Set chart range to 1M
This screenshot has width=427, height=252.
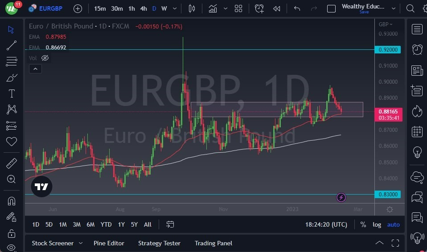(x=63, y=224)
